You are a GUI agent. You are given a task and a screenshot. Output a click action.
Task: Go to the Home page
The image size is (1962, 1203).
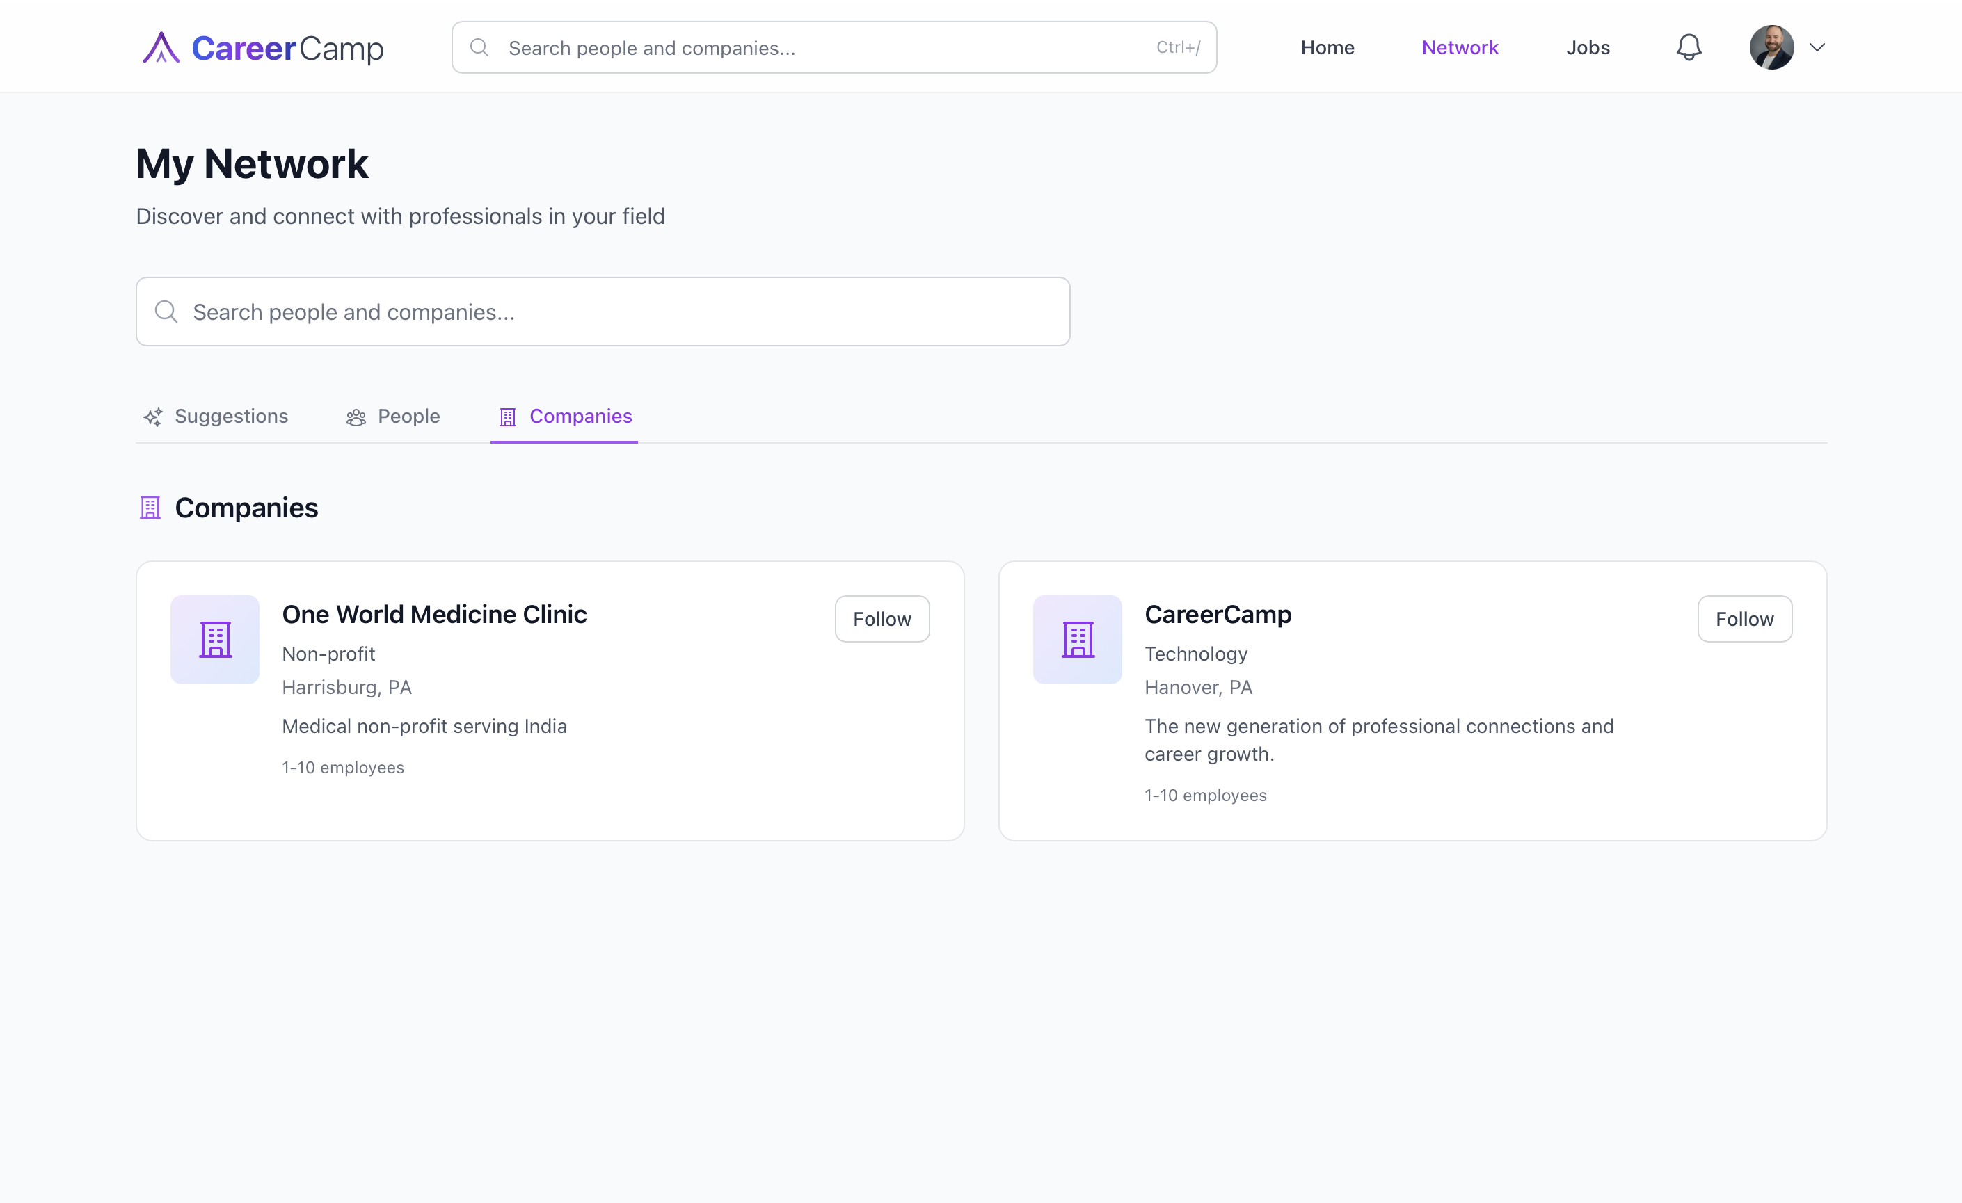(x=1327, y=48)
